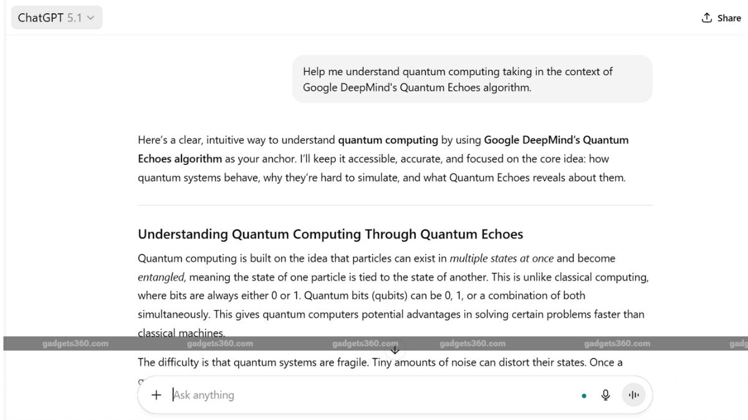Click the user message about Quantum Echoes
The height and width of the screenshot is (420, 748).
pyautogui.click(x=472, y=79)
